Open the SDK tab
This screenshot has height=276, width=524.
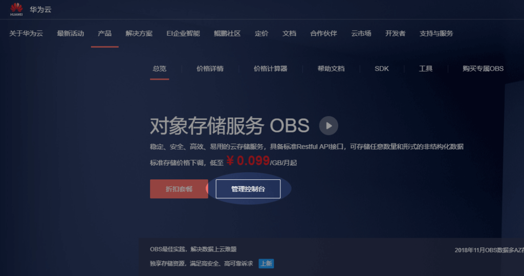382,68
